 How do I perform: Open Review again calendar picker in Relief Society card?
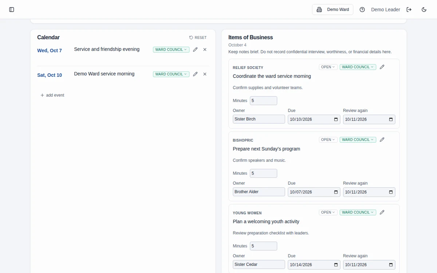coord(391,119)
